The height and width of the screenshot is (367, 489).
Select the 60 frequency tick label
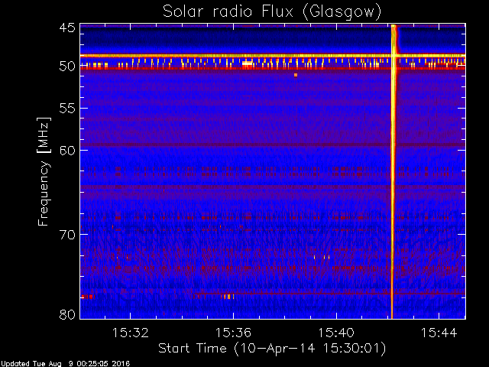[67, 151]
